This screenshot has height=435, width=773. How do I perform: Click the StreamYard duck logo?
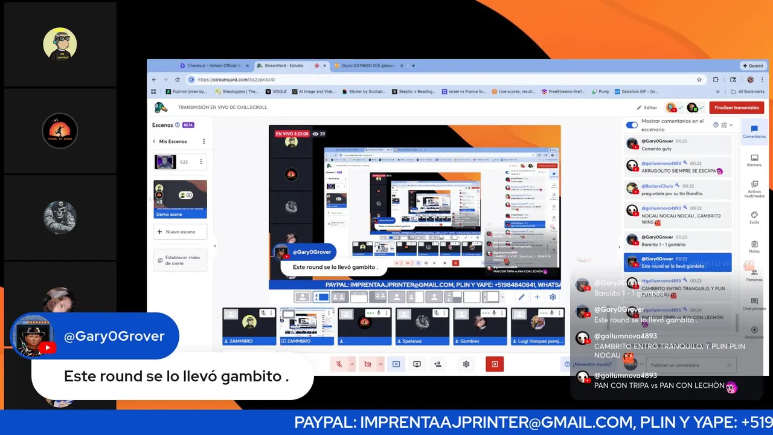coord(161,108)
